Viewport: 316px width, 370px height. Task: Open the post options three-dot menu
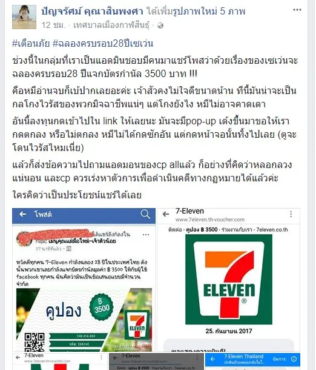(297, 10)
